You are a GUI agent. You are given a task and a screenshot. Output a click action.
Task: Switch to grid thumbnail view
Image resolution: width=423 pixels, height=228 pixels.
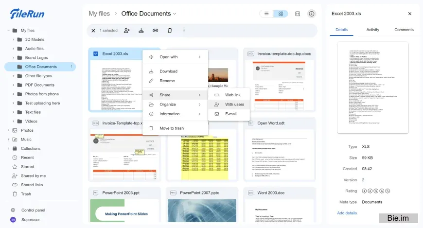point(281,14)
